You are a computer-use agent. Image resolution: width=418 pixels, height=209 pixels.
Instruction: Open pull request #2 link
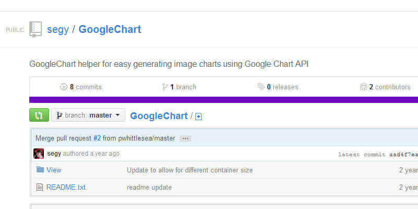point(97,138)
